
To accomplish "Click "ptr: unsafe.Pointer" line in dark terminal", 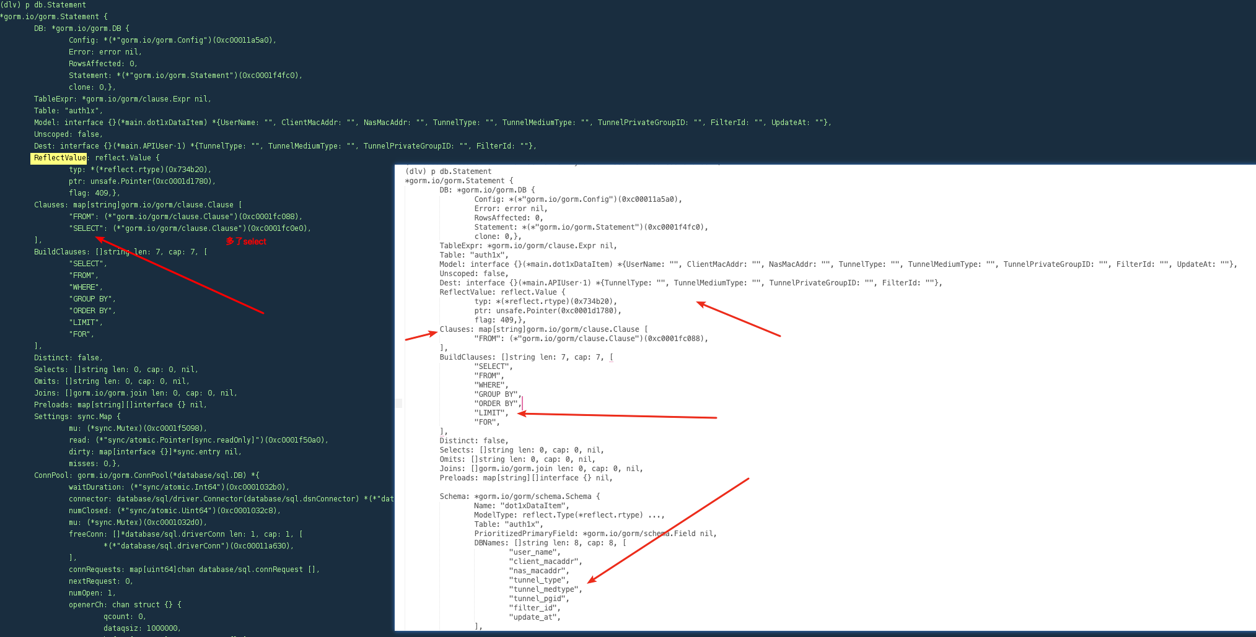I will pos(143,181).
